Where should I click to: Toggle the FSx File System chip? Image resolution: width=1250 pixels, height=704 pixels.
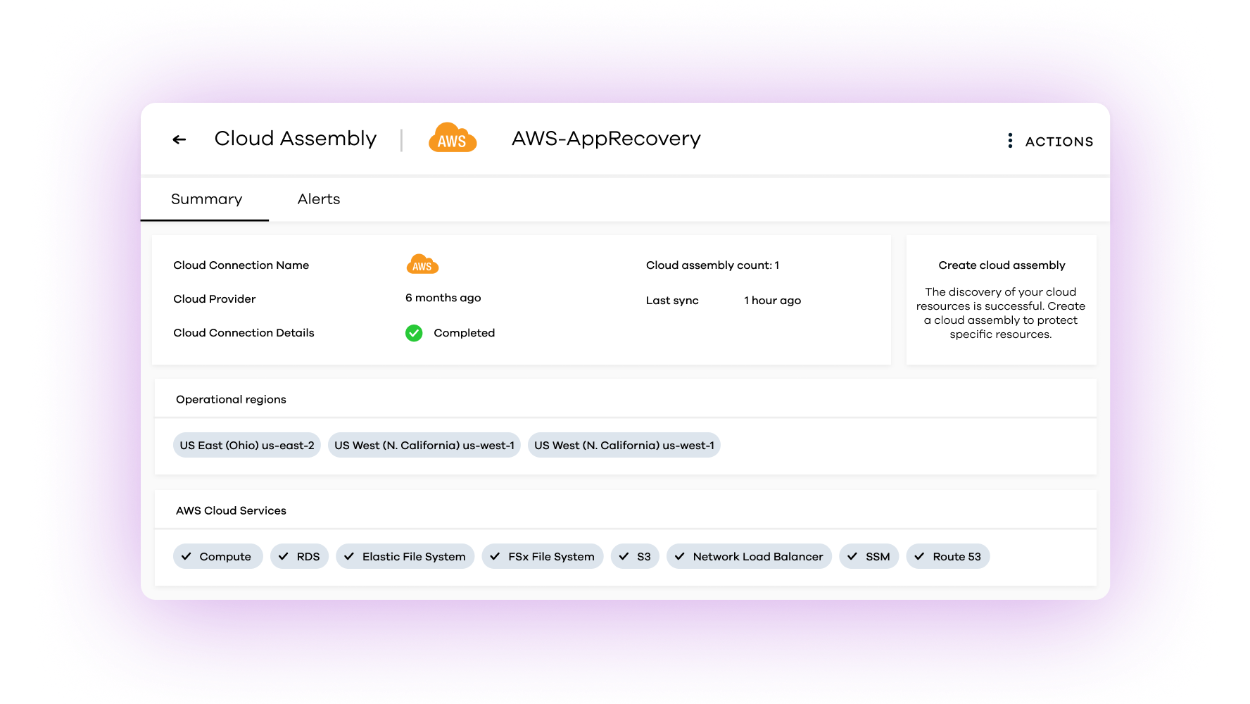[543, 556]
